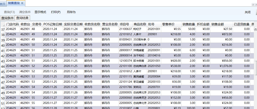Select row header 37
The width and height of the screenshot is (257, 109).
(x=3, y=30)
